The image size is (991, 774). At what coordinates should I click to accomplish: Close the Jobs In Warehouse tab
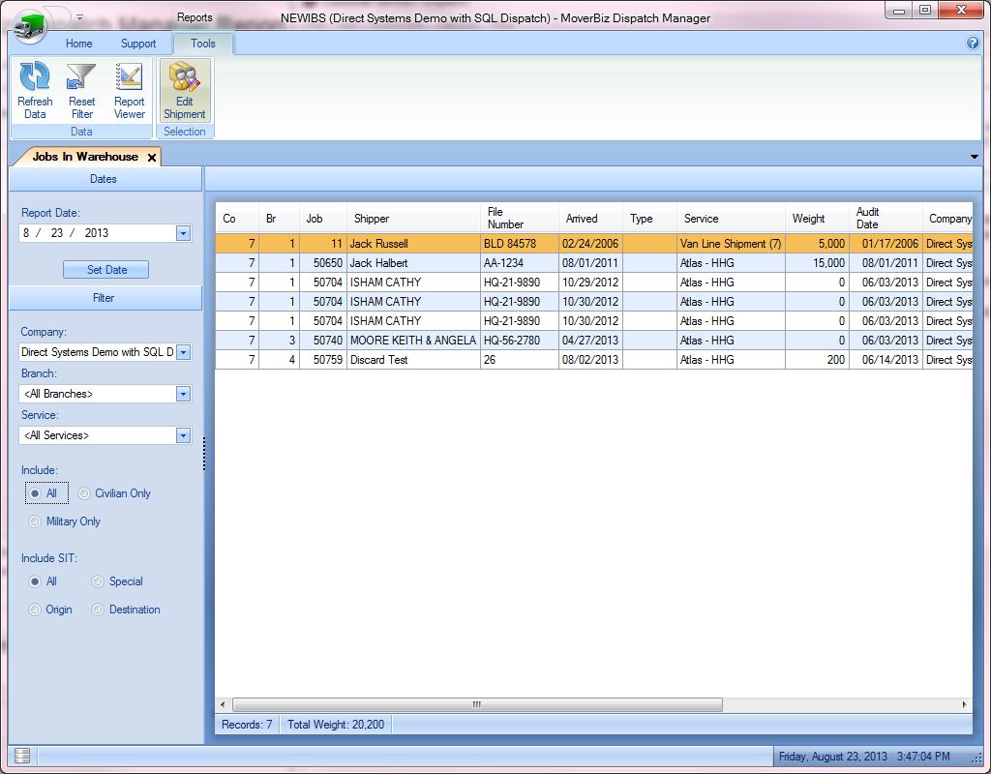point(152,158)
